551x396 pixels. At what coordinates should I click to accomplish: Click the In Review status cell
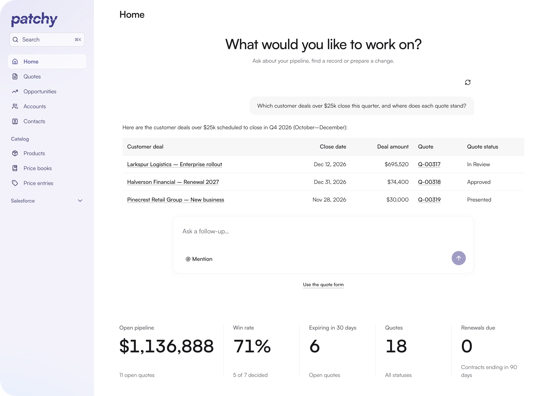pyautogui.click(x=479, y=164)
